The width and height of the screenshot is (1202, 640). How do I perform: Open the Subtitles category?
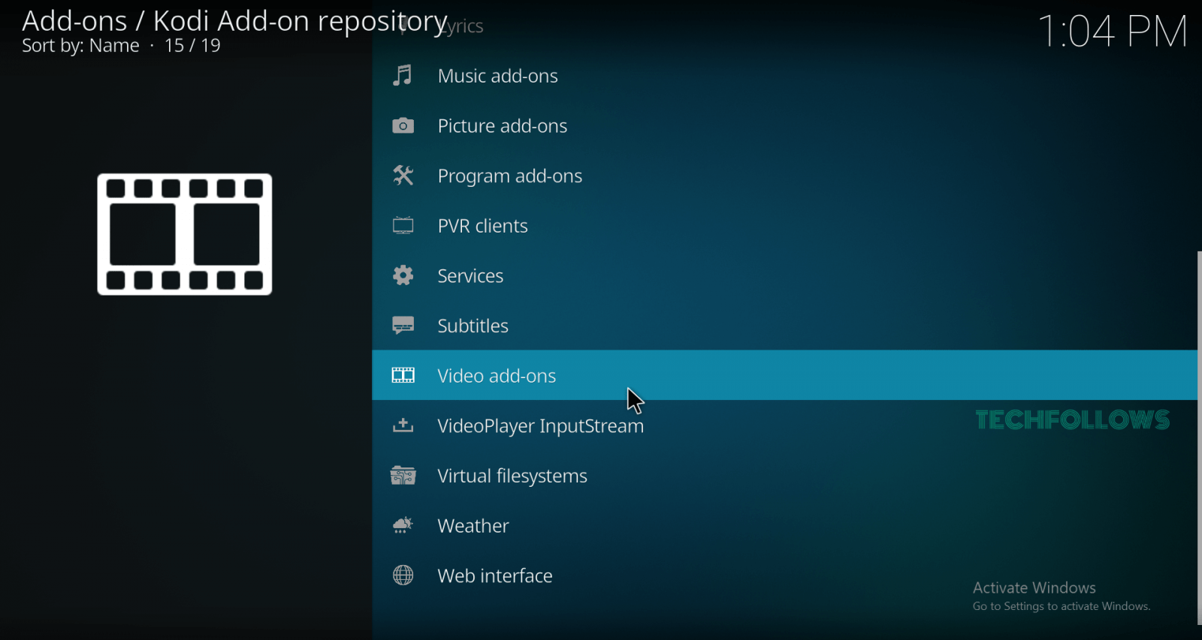pos(784,326)
